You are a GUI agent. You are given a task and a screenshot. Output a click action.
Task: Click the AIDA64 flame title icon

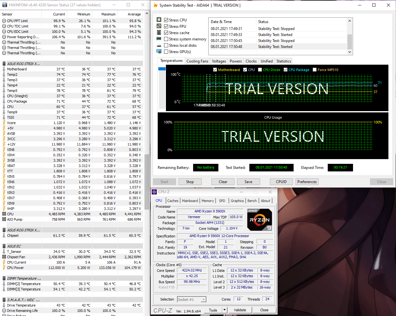[x=155, y=5]
